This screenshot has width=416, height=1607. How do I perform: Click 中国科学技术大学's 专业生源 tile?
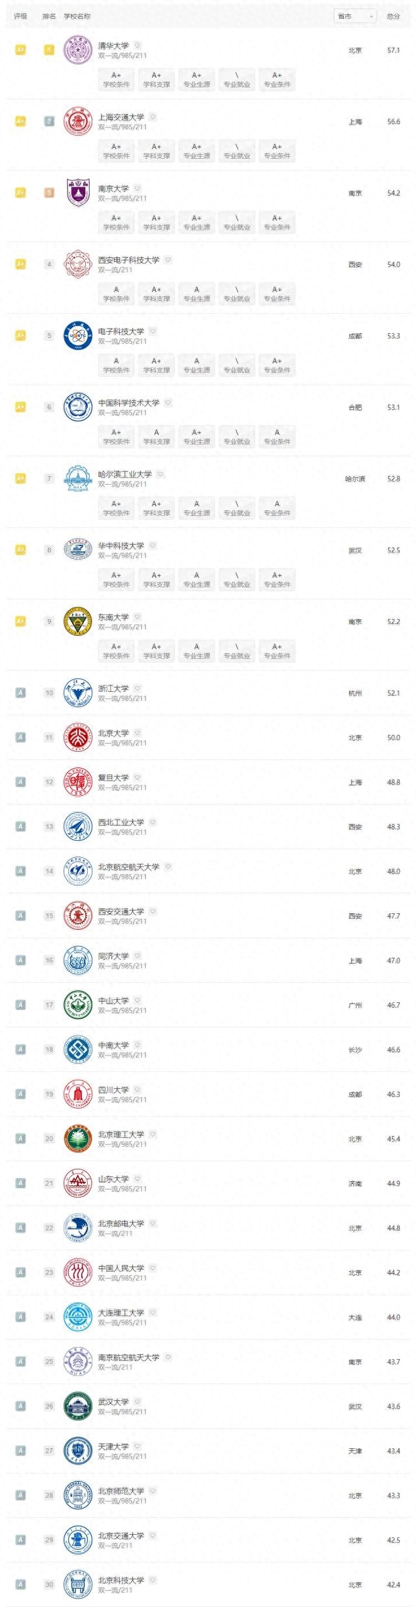[x=196, y=437]
